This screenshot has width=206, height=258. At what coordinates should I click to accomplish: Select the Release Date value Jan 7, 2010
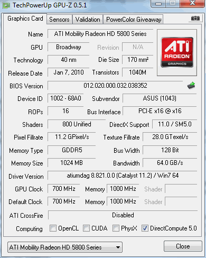tap(69, 72)
